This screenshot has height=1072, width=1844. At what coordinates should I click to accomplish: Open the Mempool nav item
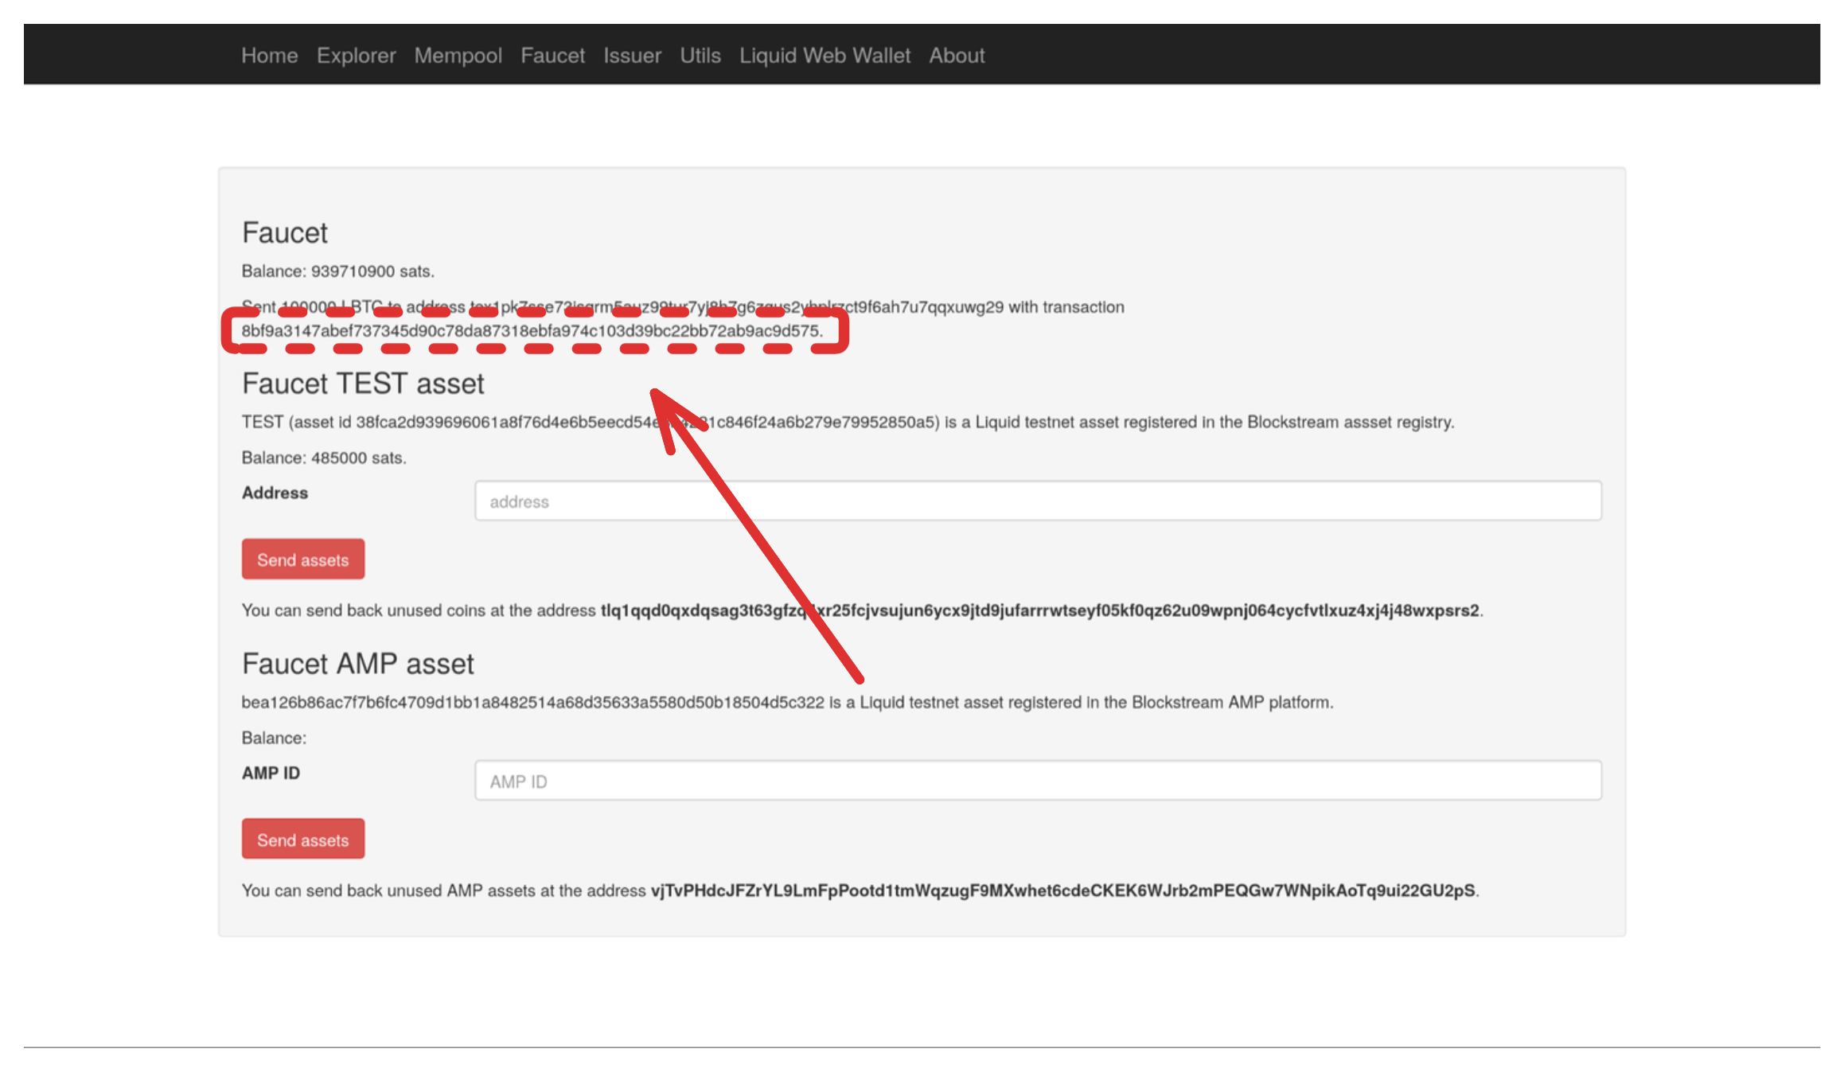pos(458,55)
